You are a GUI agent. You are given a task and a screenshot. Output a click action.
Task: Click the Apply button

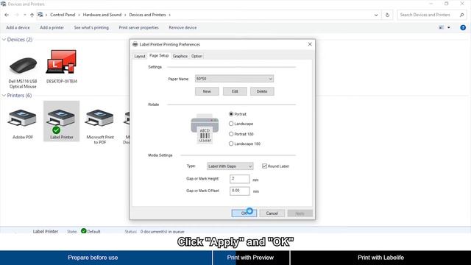pos(300,213)
